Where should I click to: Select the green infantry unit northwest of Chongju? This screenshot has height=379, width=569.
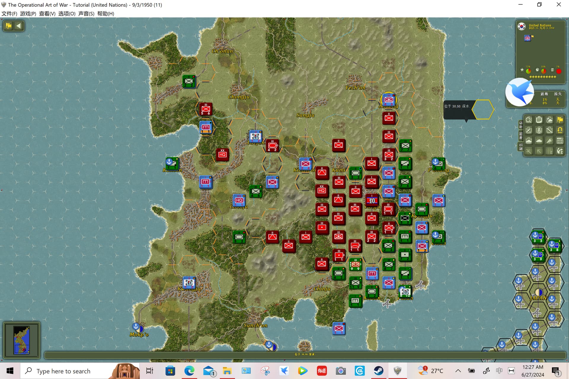pos(189,81)
